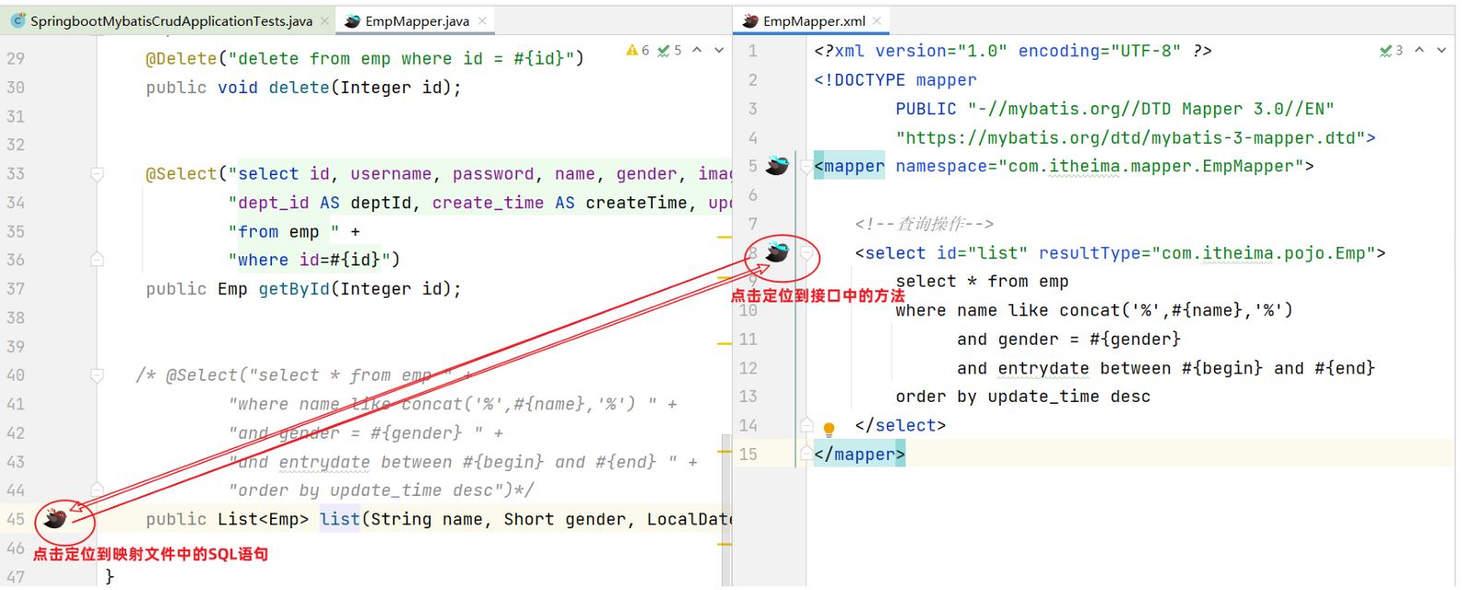
Task: Click the MyBatis bird icon beside the select tag
Action: tap(778, 251)
